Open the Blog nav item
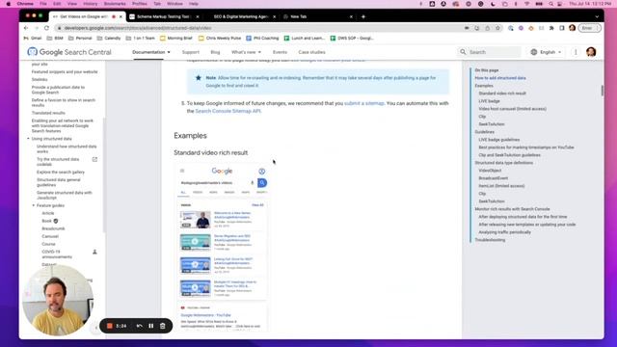This screenshot has height=347, width=617. [215, 52]
